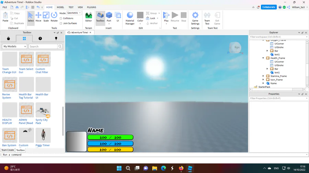Open Team Test

207,18
